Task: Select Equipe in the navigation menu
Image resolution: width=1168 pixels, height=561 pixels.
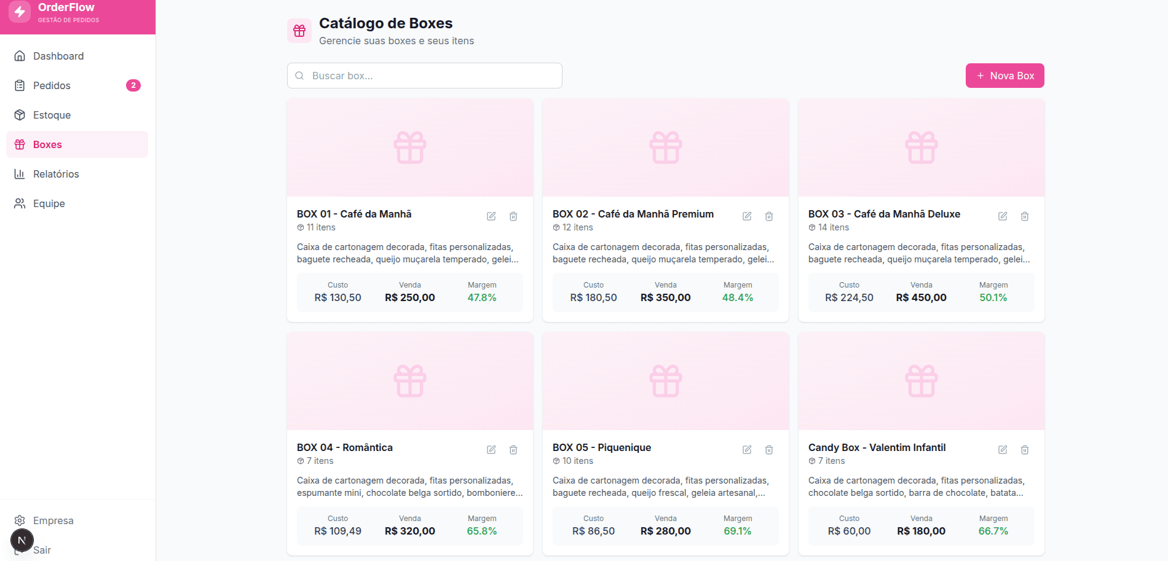Action: pos(49,203)
